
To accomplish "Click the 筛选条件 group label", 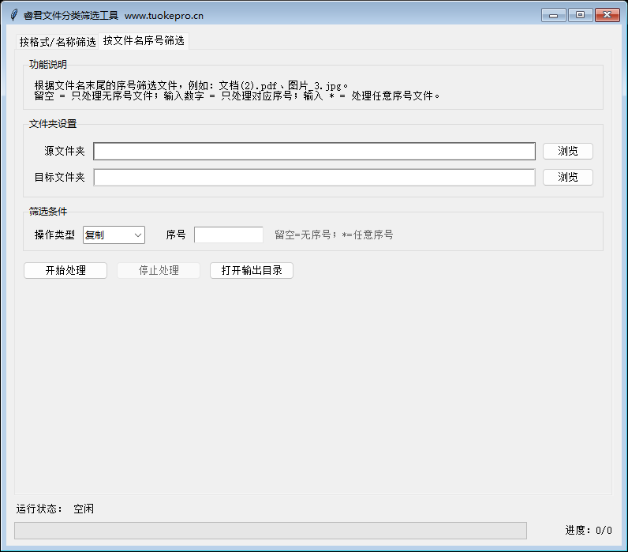I will 47,212.
